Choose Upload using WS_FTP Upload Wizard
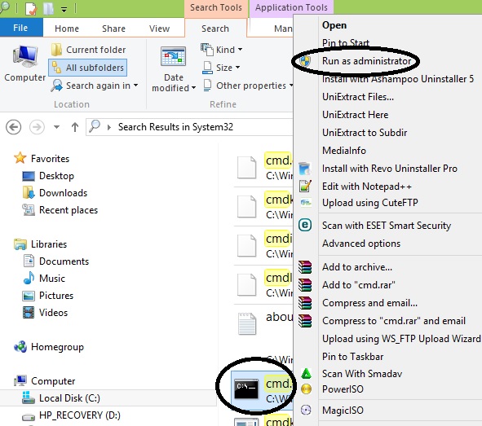 click(401, 339)
